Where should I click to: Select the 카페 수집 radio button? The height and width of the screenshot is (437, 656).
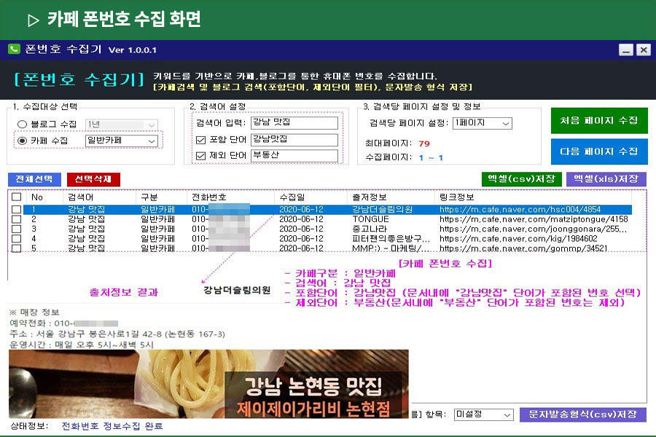(22, 140)
